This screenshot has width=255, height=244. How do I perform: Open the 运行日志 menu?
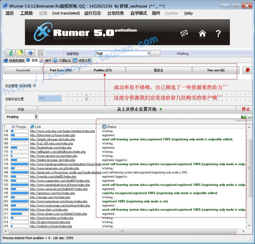click(92, 13)
